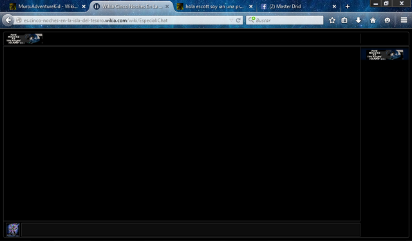Open the URL history dropdown arrow
This screenshot has width=412, height=241.
[231, 20]
